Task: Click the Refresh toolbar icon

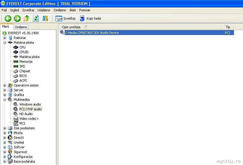Action: (x=36, y=18)
